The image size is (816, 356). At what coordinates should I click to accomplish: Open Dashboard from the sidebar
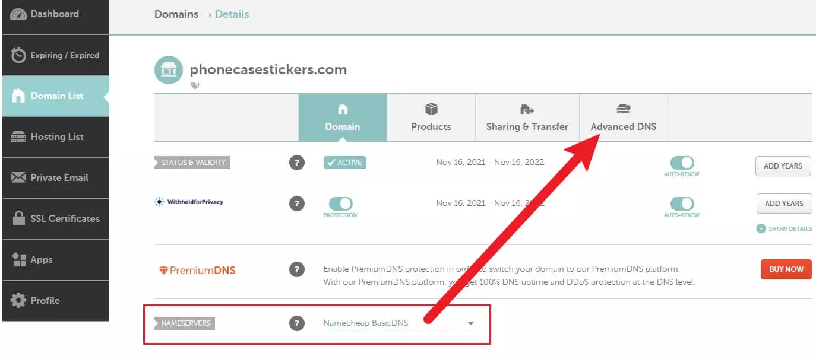tap(55, 14)
